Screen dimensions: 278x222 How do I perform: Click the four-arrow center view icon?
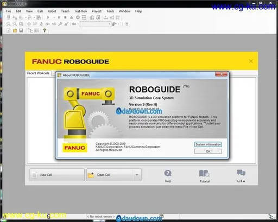(29, 24)
